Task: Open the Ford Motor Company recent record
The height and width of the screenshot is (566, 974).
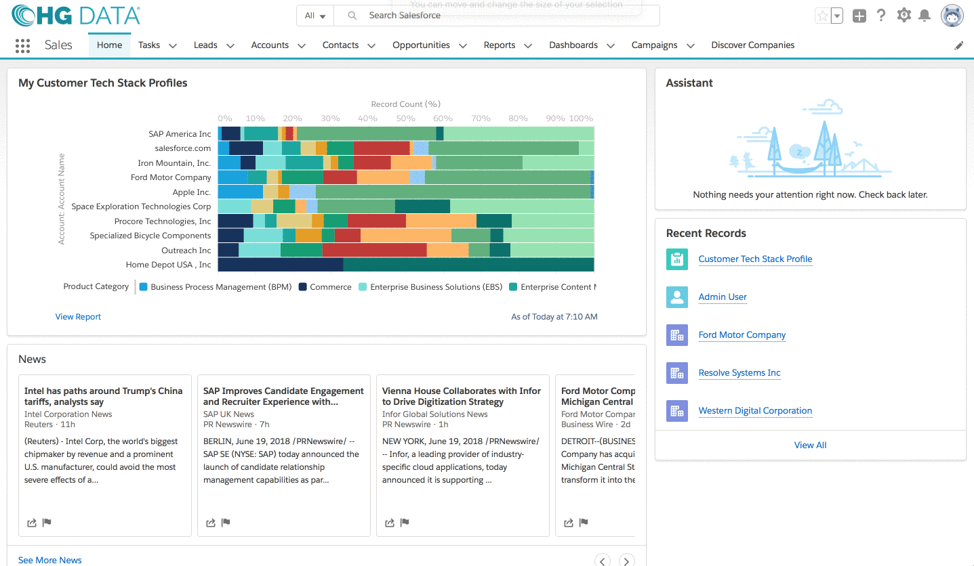Action: tap(742, 334)
